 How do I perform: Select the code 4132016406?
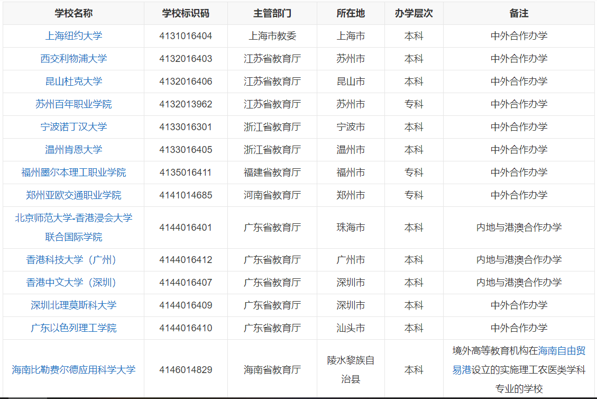tap(186, 81)
